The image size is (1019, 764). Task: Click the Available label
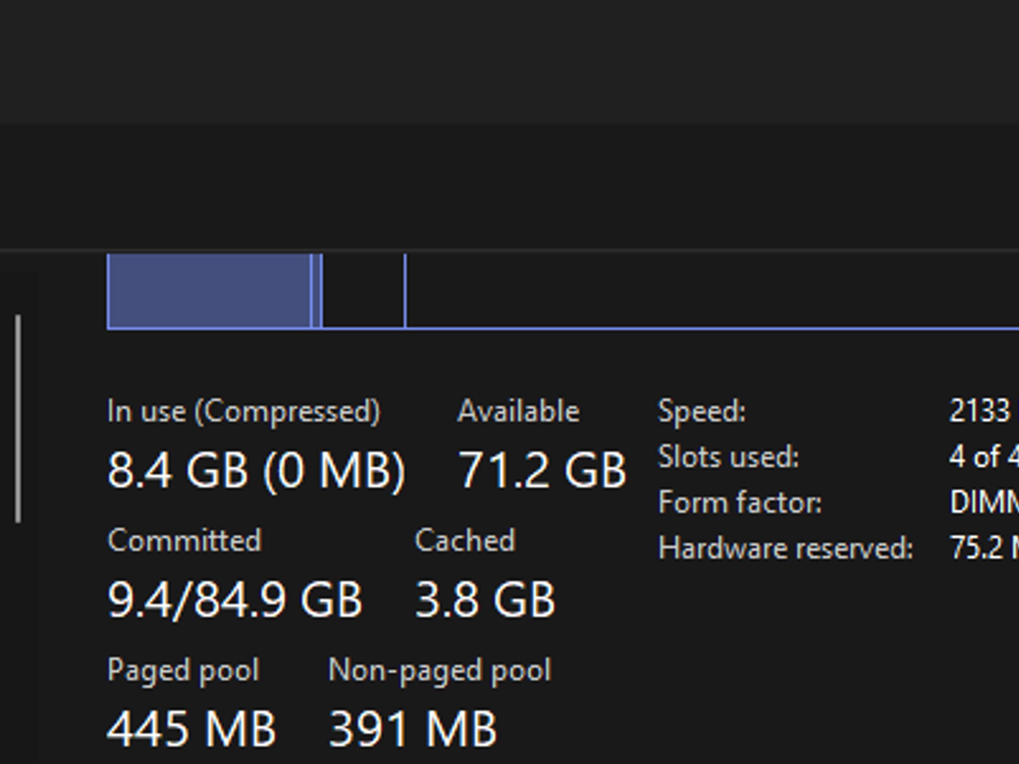pos(518,412)
